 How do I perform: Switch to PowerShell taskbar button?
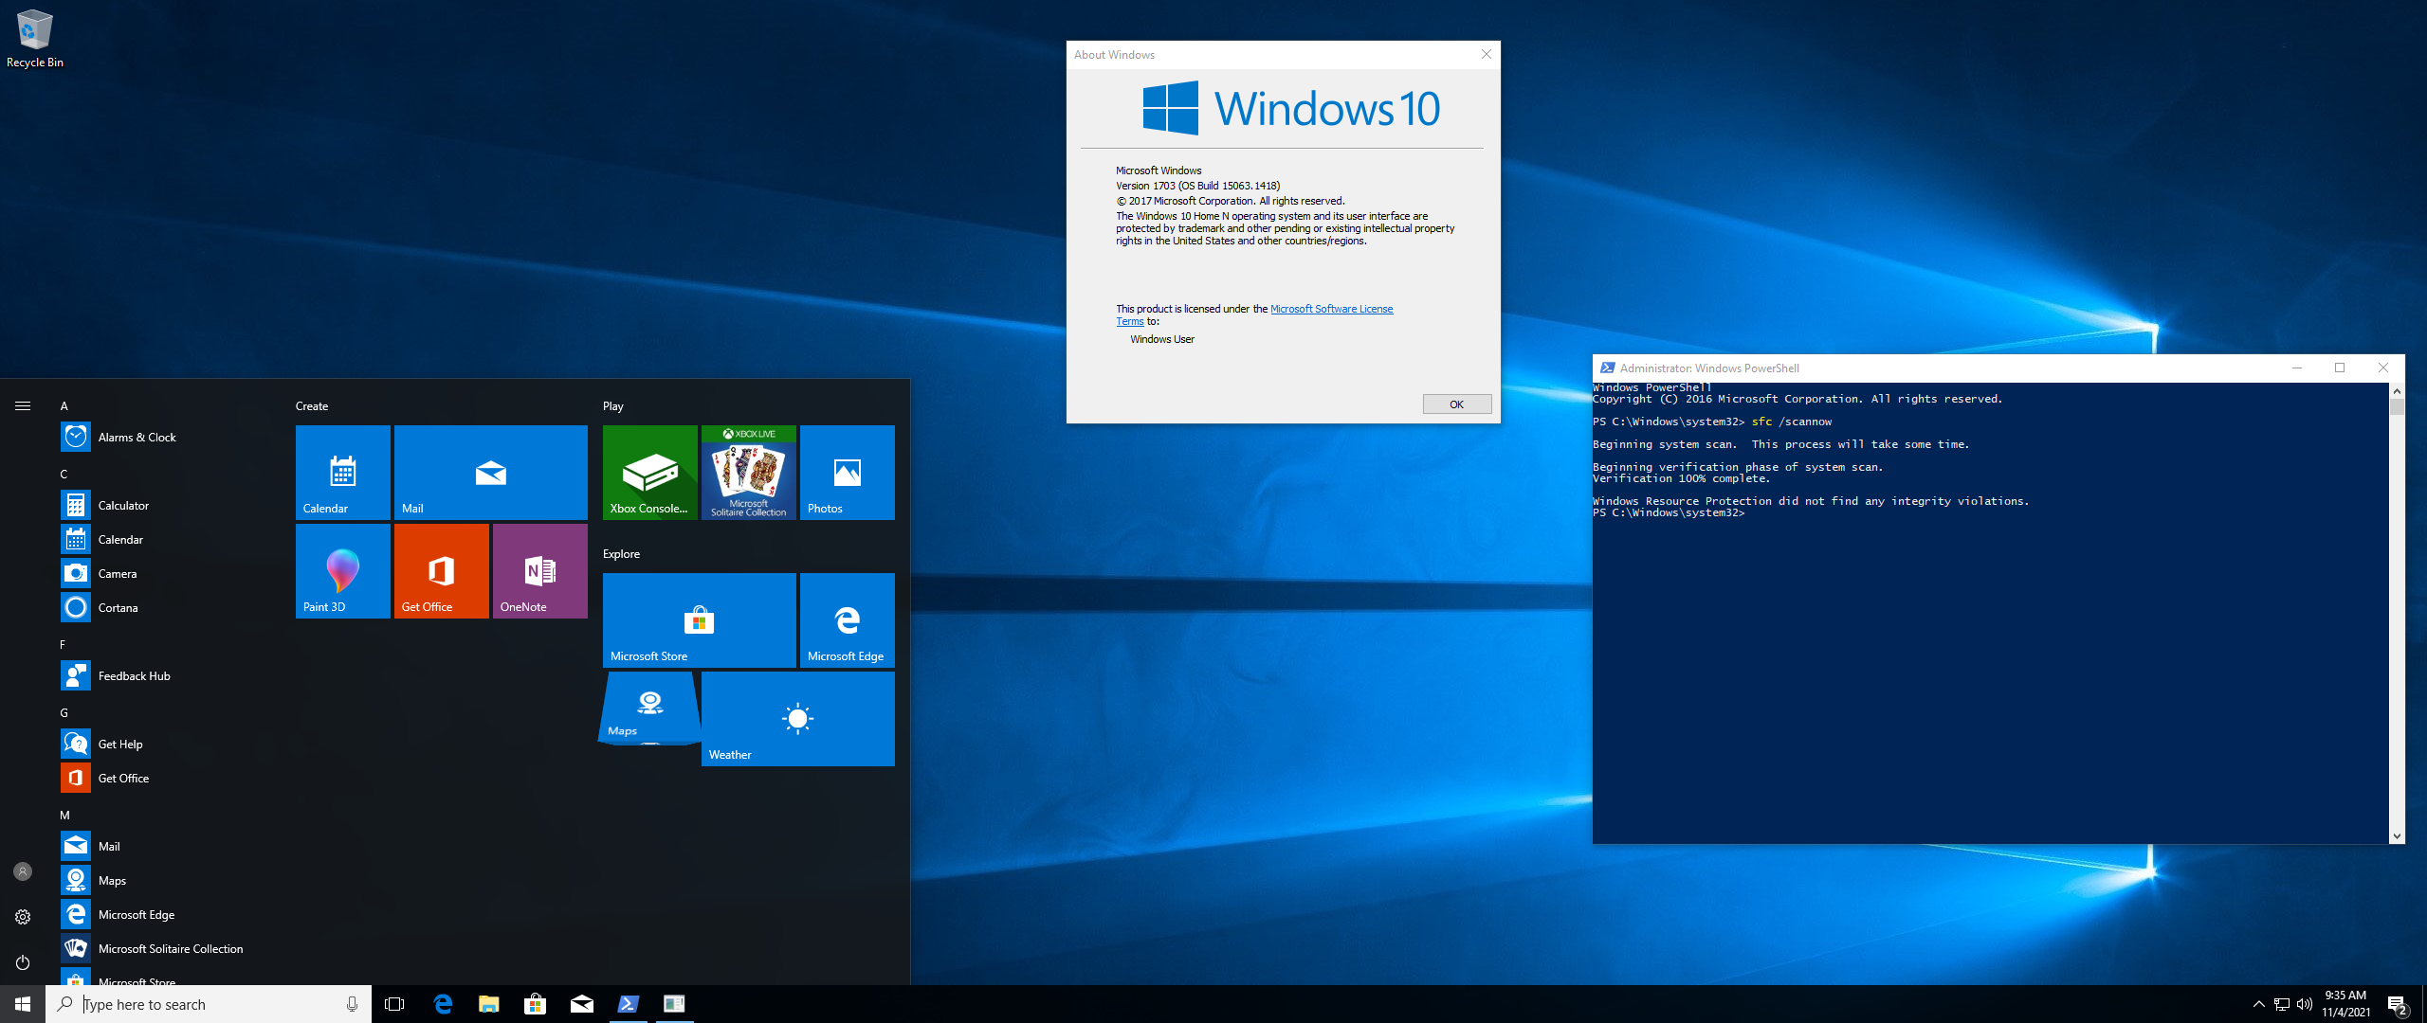629,1004
